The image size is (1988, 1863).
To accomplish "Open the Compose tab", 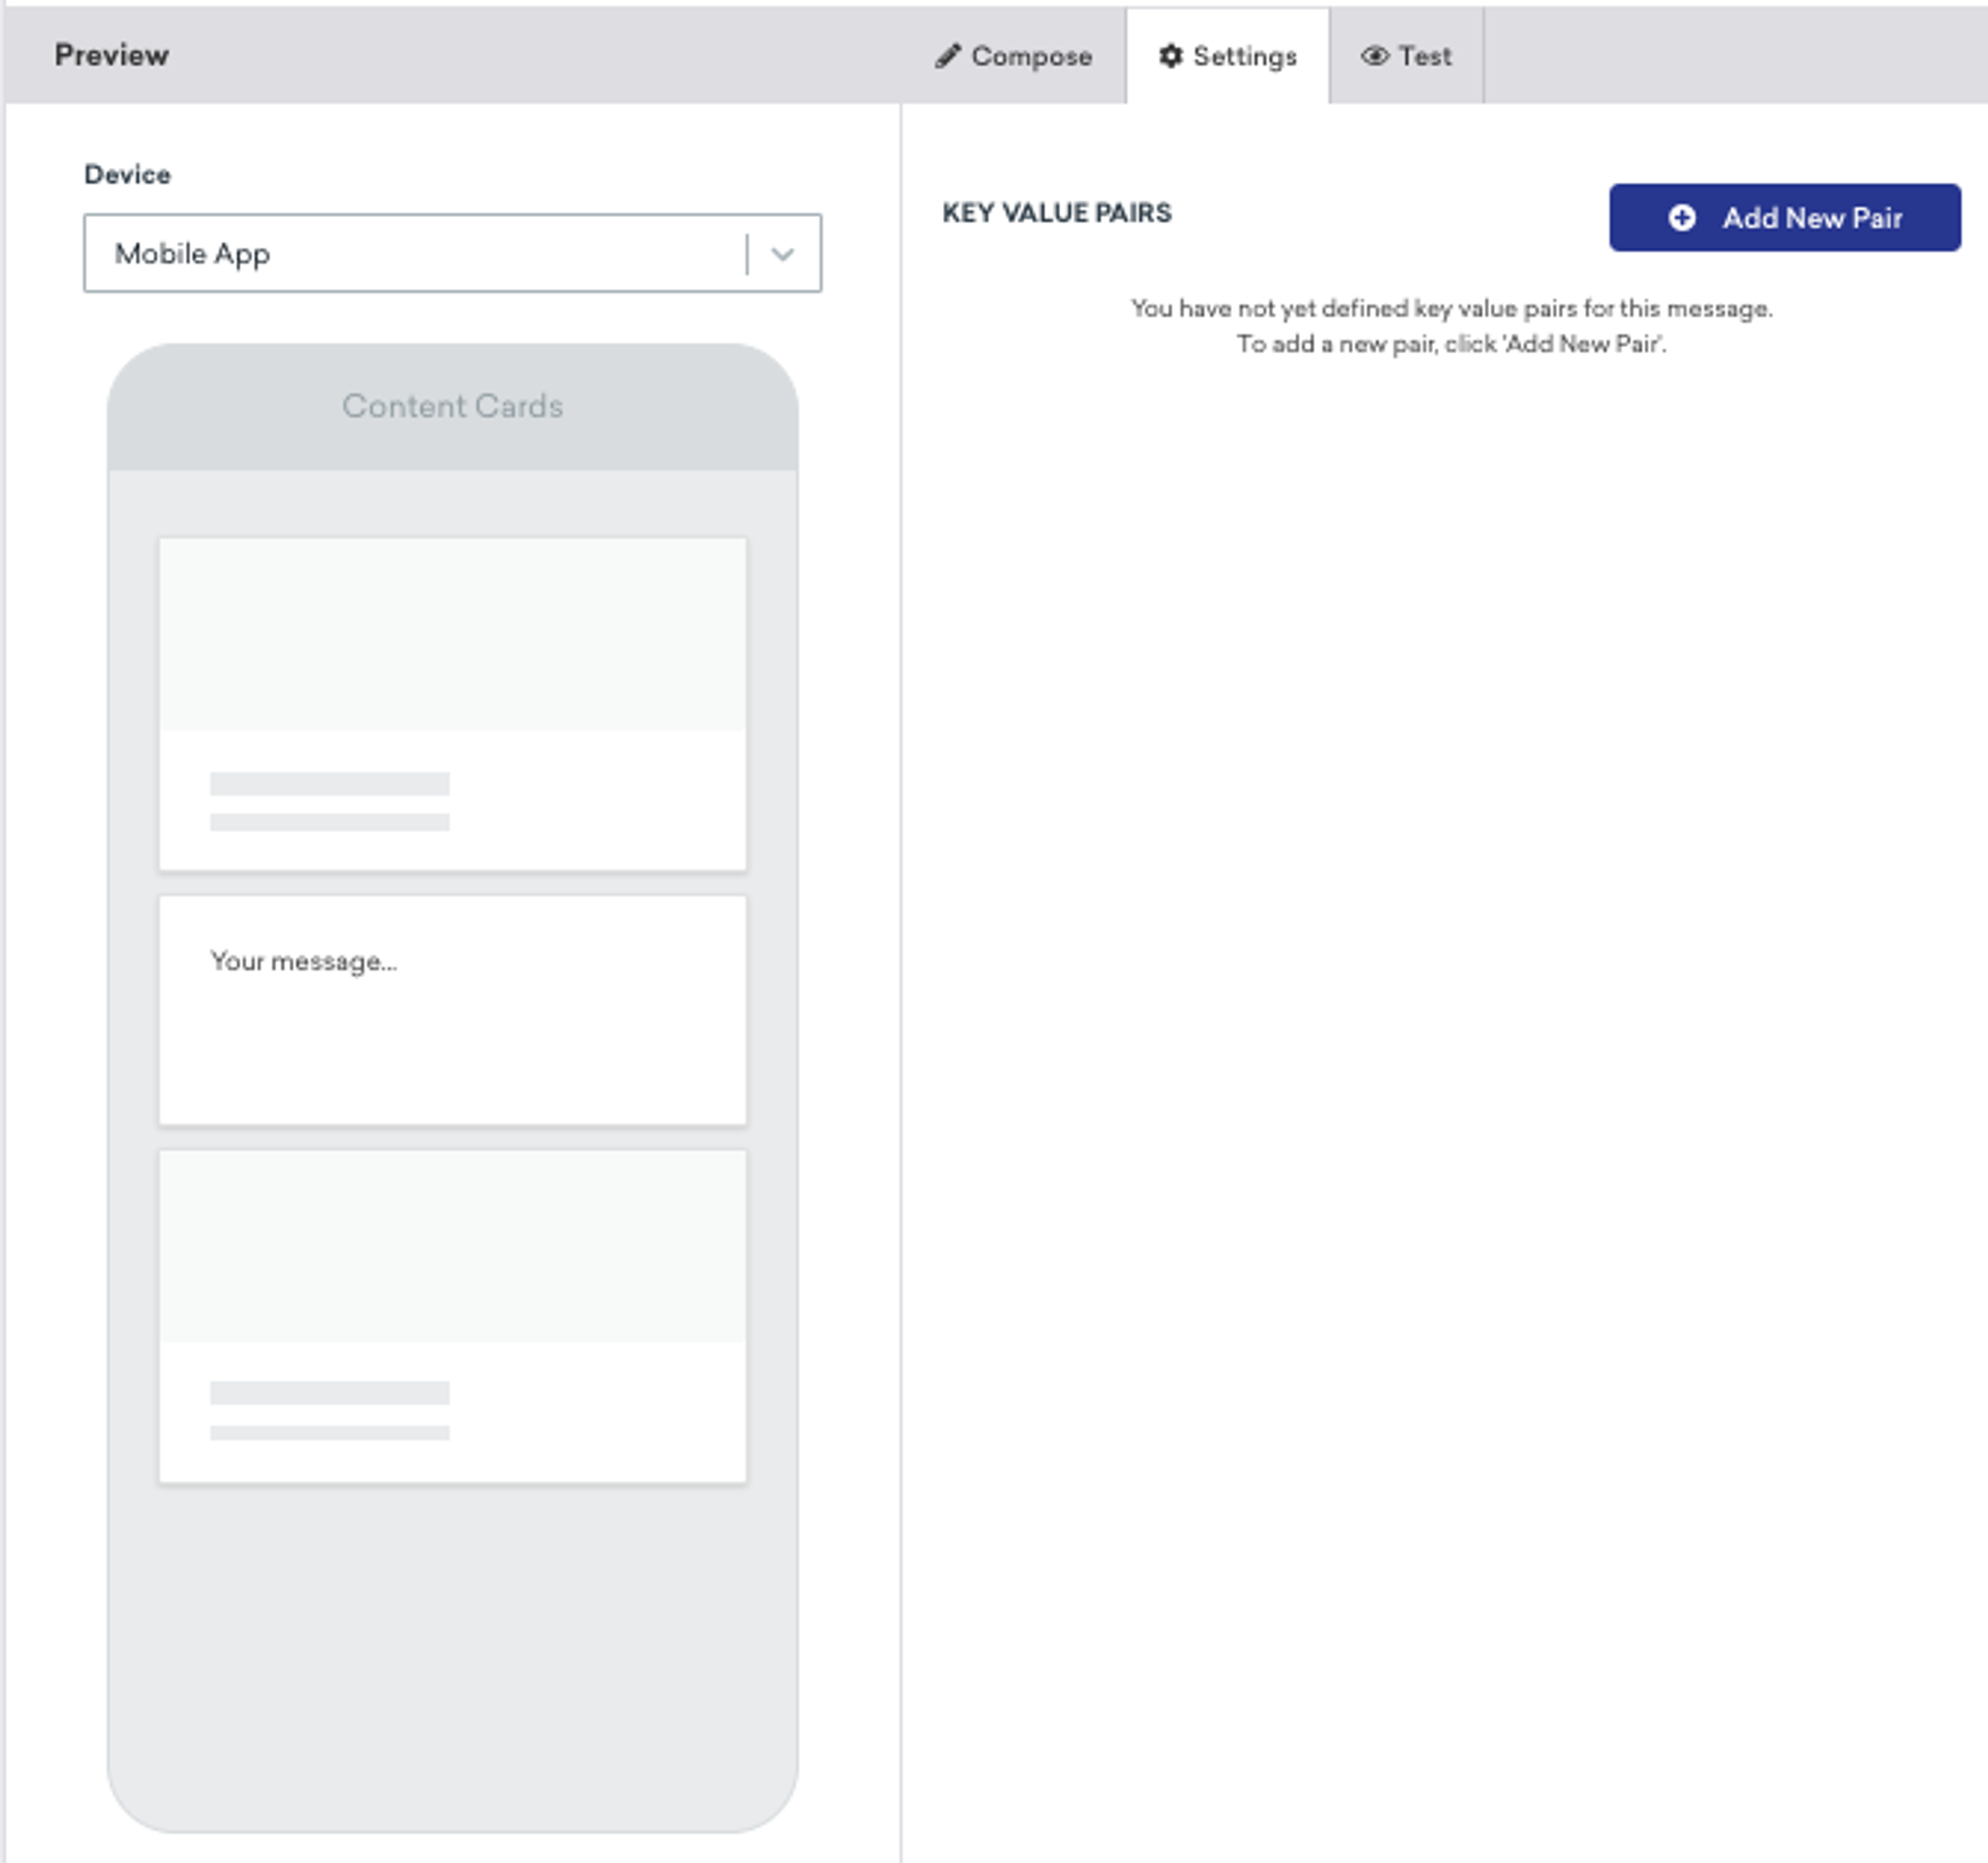I will coord(1030,56).
